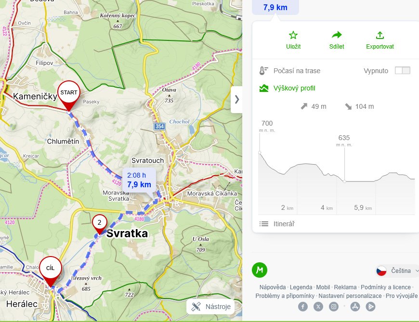This screenshot has width=419, height=322.
Task: Open the Instagram icon
Action: point(333,307)
